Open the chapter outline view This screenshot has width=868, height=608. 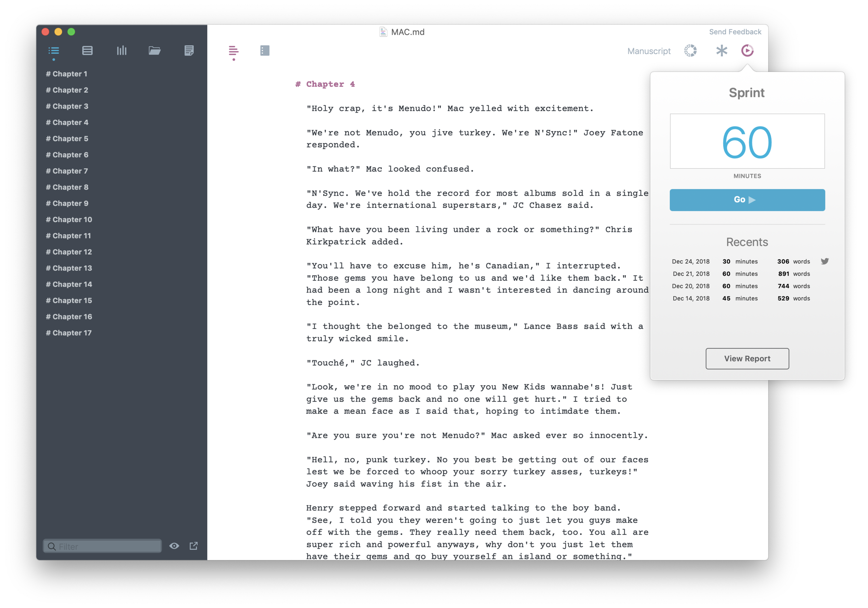(54, 50)
